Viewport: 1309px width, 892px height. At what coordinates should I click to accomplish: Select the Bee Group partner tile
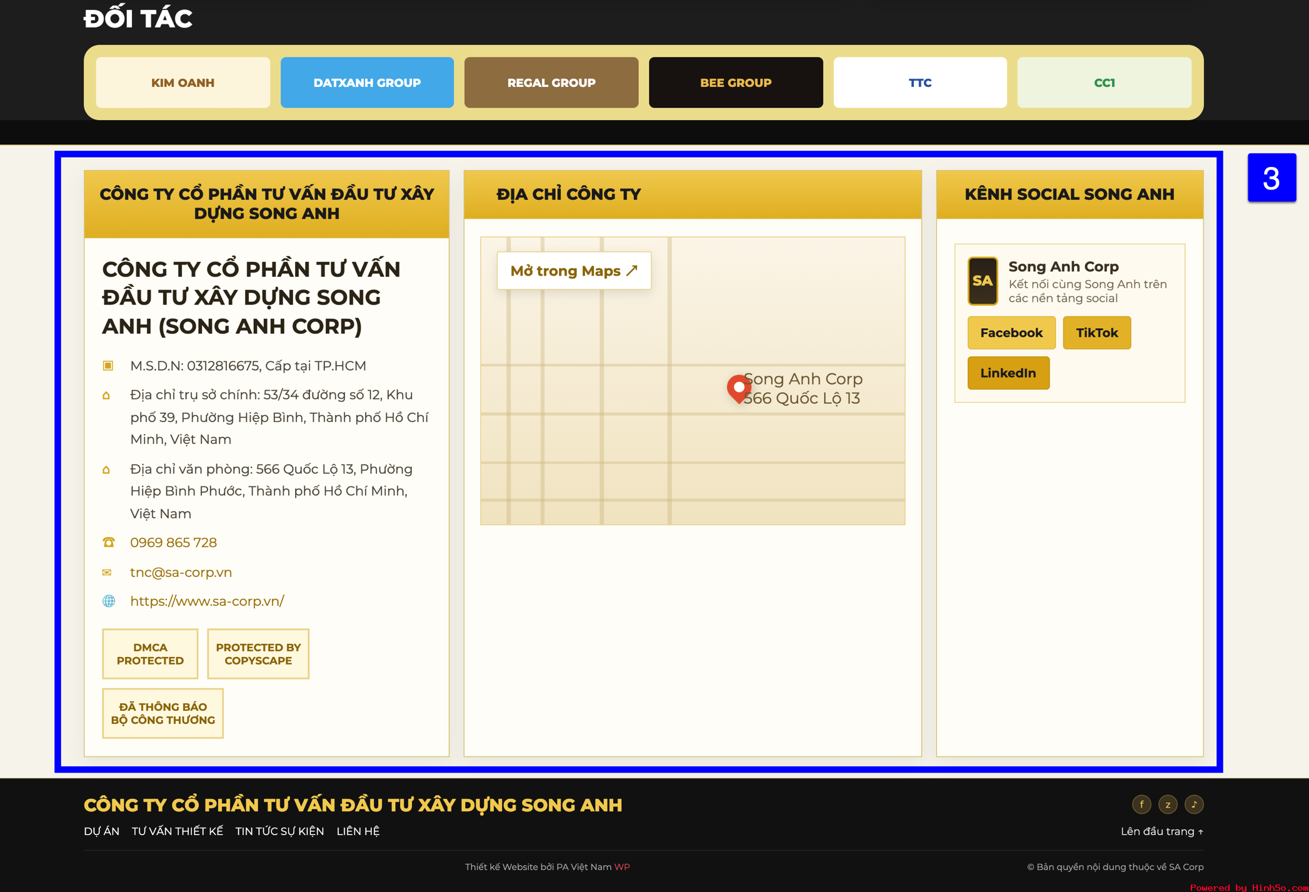coord(736,83)
